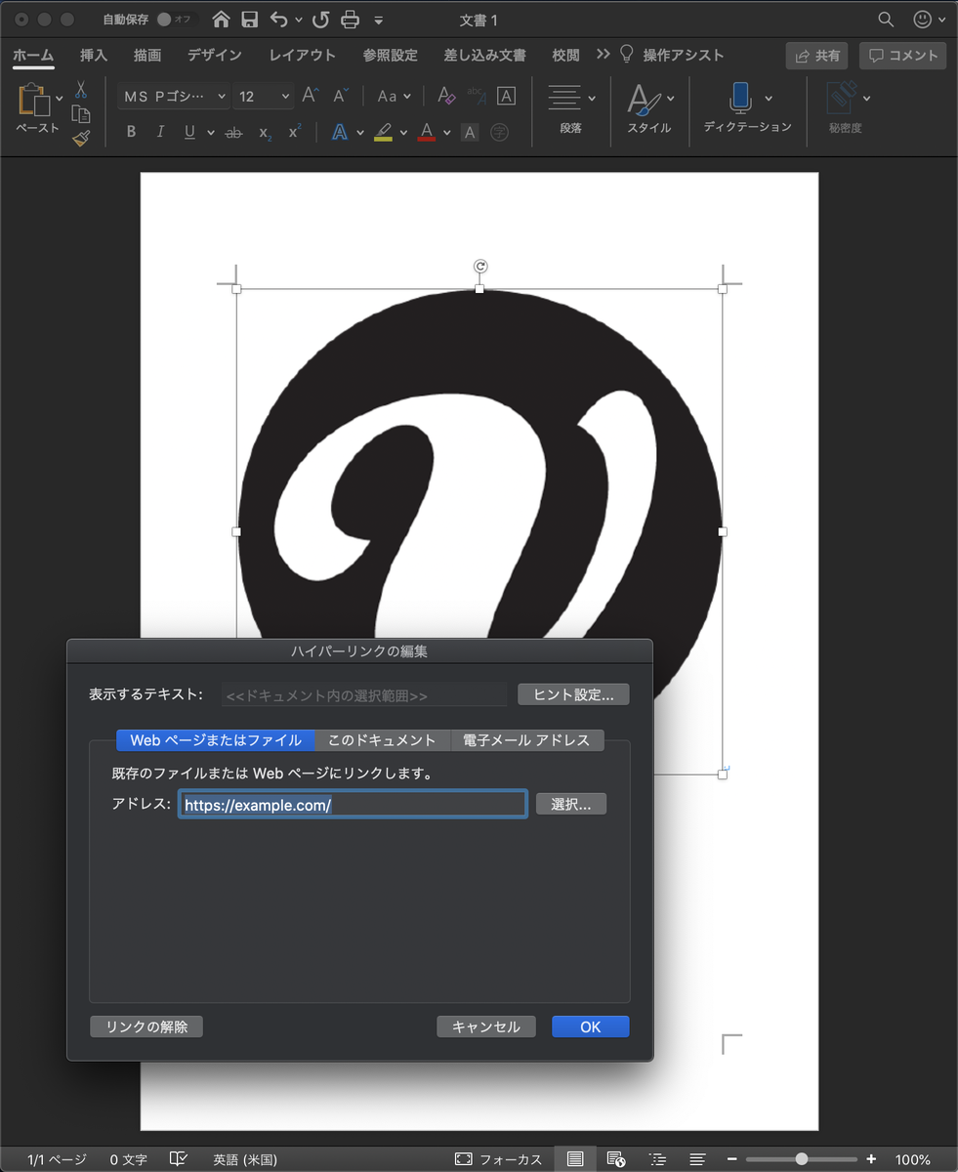Open the 秘密度 sensitivity icon
Screen dimensions: 958x1172
point(841,98)
